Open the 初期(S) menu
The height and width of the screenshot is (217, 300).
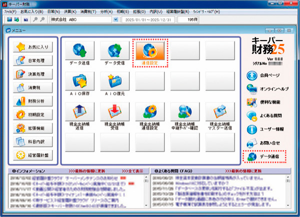123,12
